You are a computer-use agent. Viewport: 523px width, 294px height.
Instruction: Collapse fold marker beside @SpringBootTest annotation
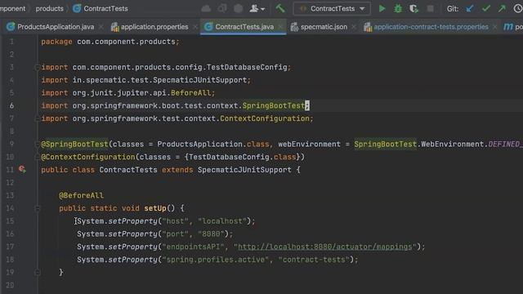click(x=37, y=145)
